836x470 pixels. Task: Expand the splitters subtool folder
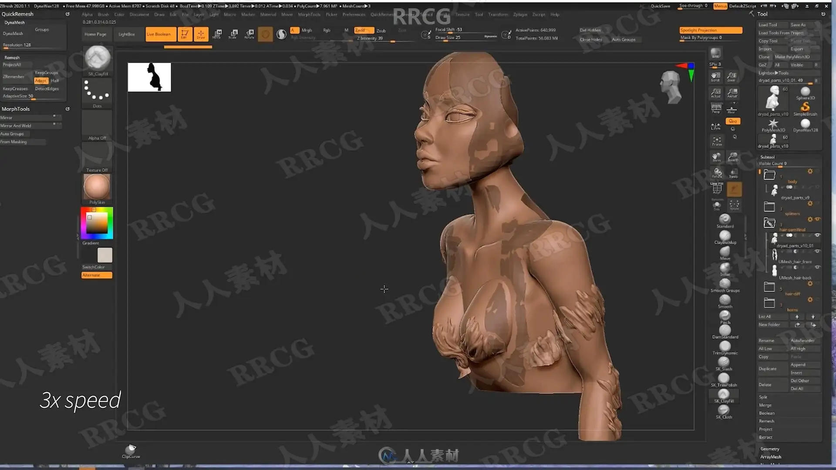[769, 207]
